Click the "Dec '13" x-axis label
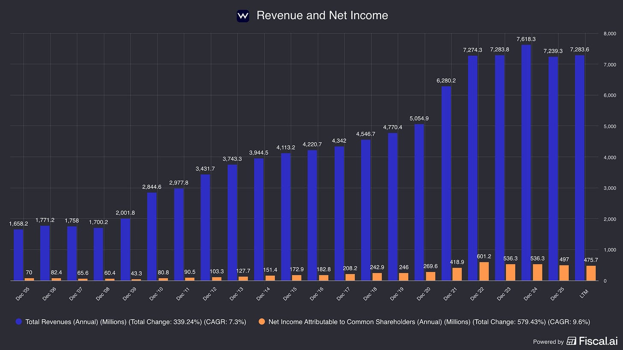This screenshot has width=623, height=350. pos(236,294)
